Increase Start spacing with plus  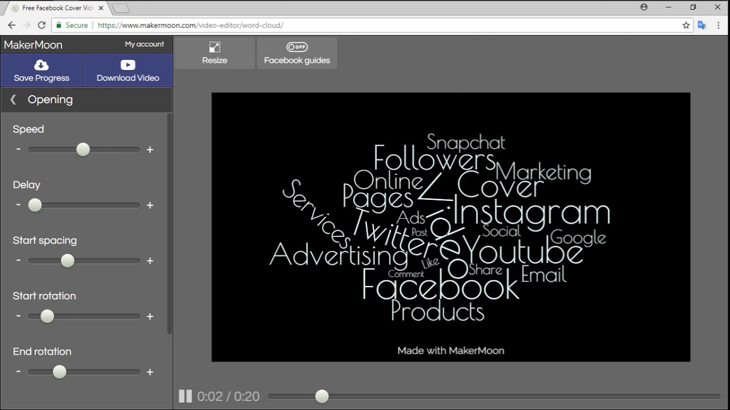(150, 261)
